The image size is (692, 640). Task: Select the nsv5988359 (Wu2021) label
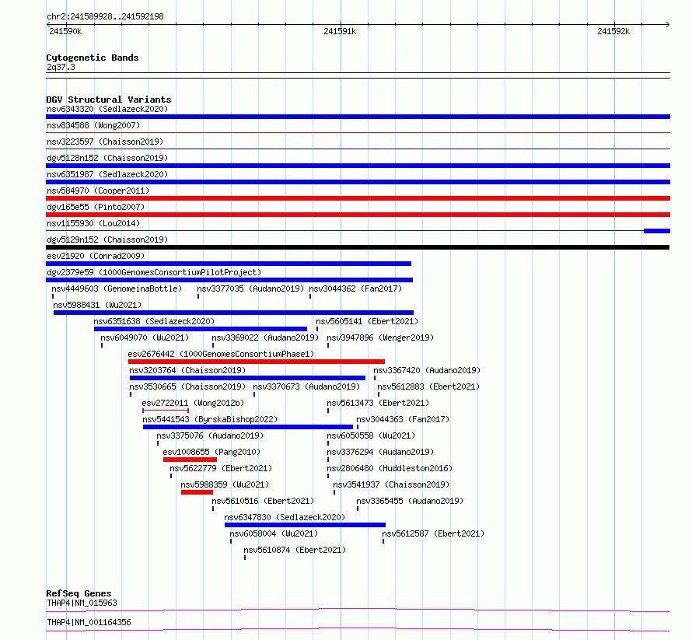tap(225, 484)
